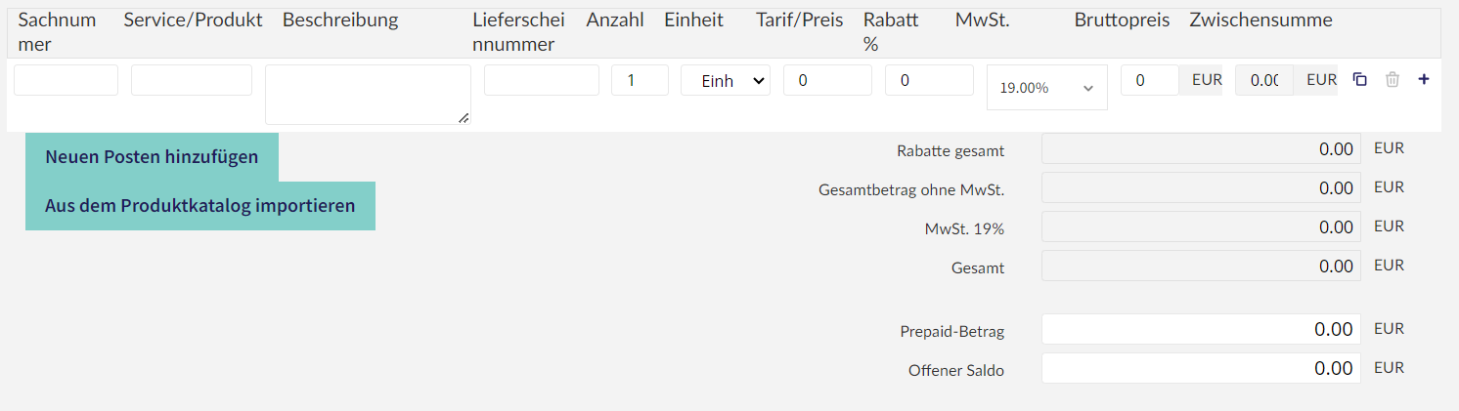Select the Offener Saldo field

coord(1201,368)
